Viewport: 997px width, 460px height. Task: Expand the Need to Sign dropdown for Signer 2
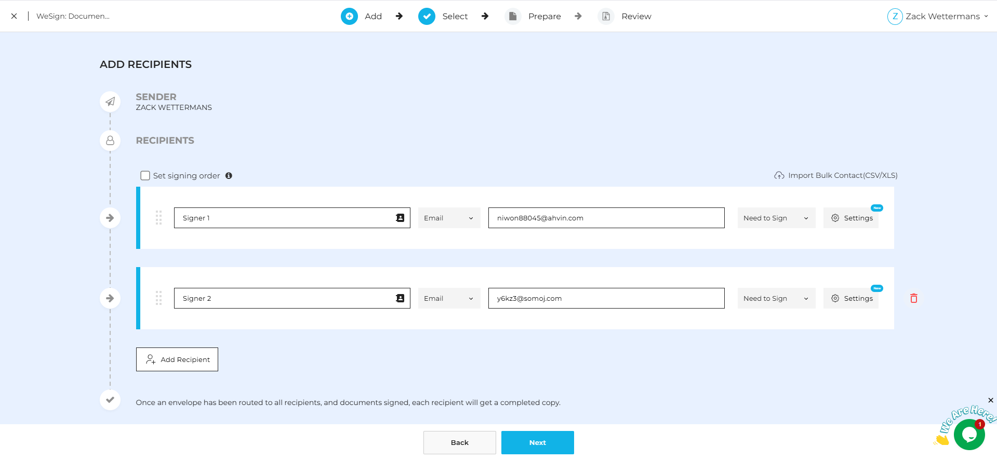point(776,298)
